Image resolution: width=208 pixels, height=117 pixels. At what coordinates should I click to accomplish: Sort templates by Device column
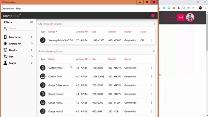point(52,59)
